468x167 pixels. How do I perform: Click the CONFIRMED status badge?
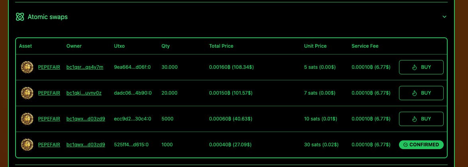coord(421,145)
